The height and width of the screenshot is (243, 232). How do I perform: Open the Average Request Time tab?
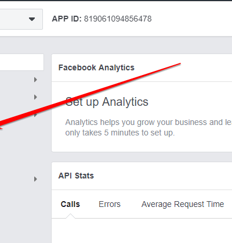click(x=183, y=204)
